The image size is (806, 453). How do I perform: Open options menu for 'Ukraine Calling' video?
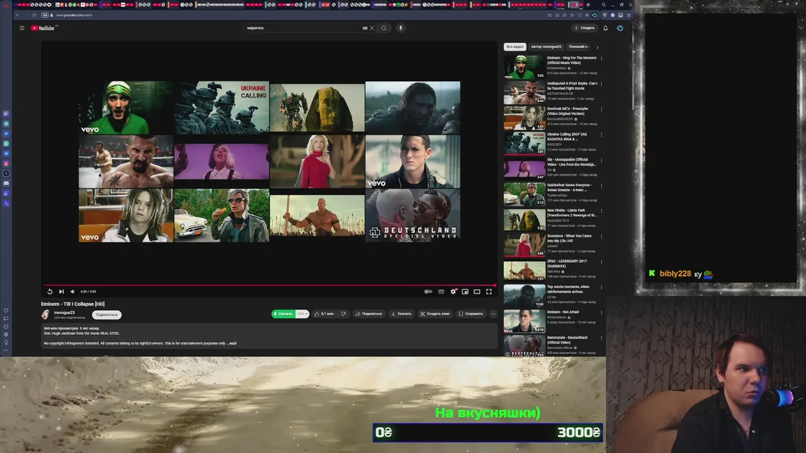click(x=601, y=135)
